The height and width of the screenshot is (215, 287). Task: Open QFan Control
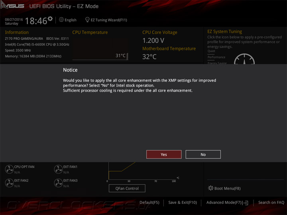127,188
